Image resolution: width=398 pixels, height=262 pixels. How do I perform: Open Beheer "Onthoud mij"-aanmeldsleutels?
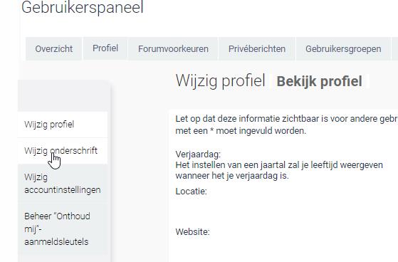(x=63, y=229)
